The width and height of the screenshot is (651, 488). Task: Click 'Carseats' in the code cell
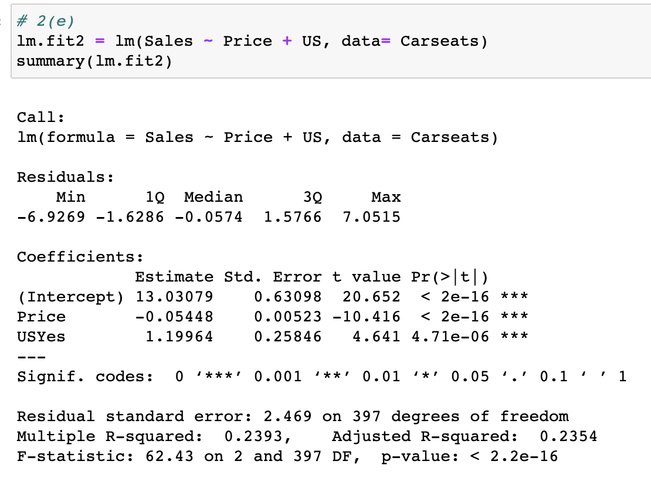pos(443,42)
